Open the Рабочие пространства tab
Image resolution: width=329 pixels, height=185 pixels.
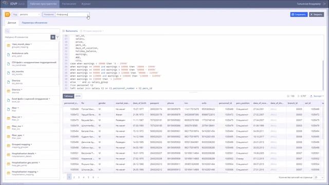[x=43, y=4]
